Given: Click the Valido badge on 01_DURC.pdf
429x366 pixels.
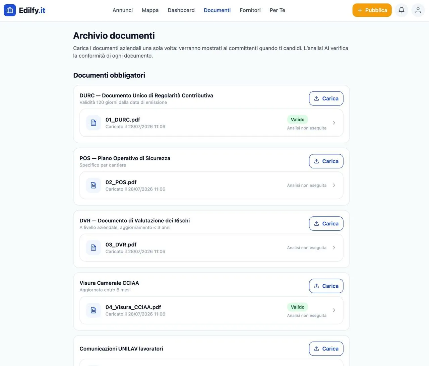Looking at the screenshot, I should 298,120.
